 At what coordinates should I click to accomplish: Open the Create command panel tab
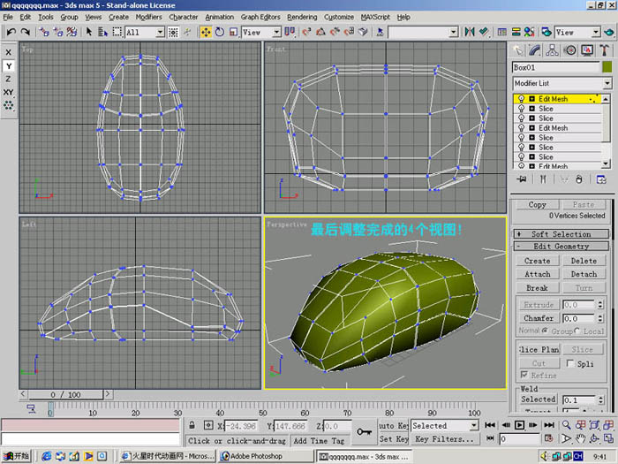(517, 50)
